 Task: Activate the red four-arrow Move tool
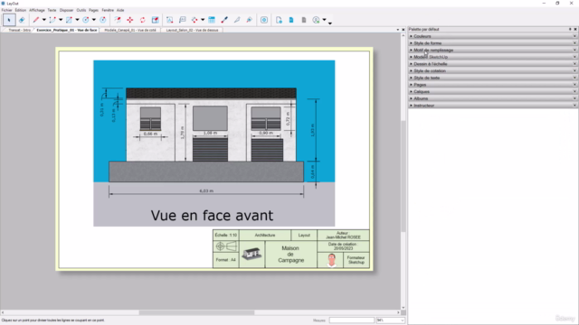(130, 20)
